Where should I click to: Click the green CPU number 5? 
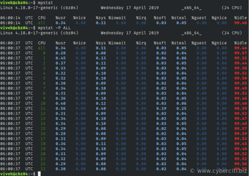pos(44,78)
